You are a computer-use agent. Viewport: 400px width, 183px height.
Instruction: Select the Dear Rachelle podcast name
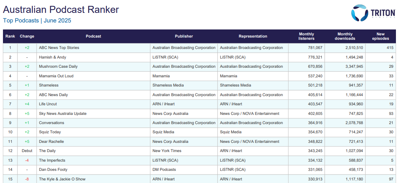pyautogui.click(x=51, y=141)
